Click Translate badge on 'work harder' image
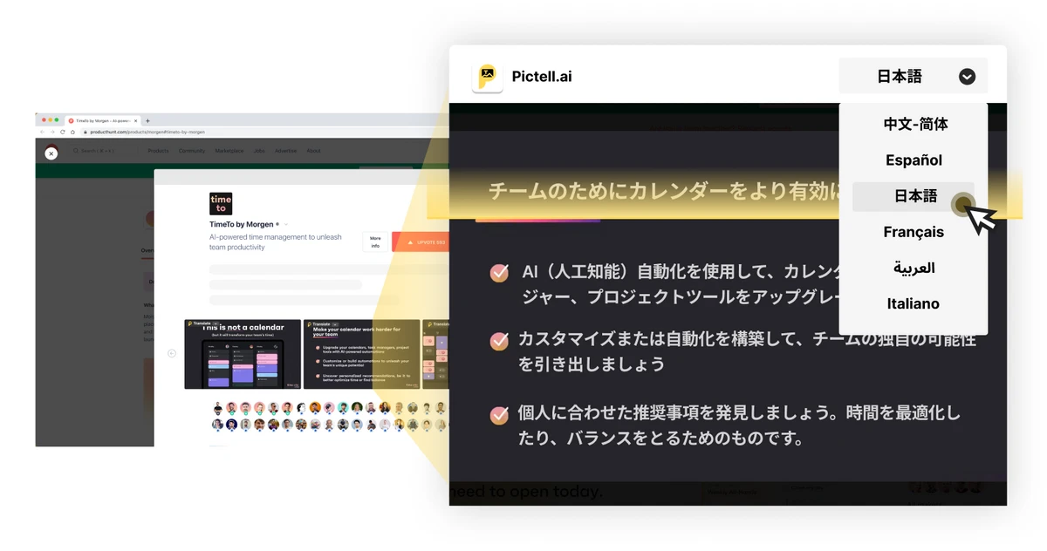 323,324
